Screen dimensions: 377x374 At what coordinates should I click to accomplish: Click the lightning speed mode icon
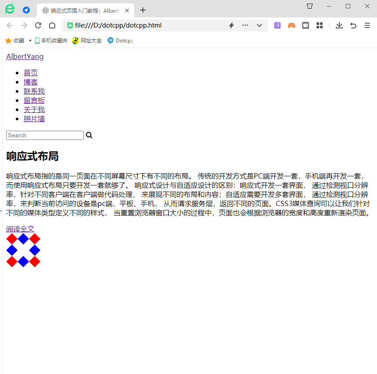tap(231, 25)
